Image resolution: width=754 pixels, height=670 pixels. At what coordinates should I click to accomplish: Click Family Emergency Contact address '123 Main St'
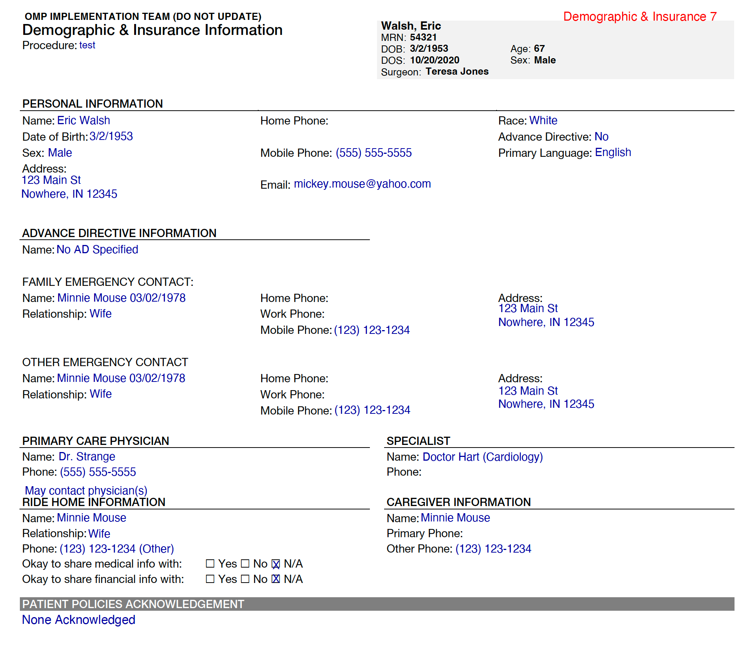(528, 308)
